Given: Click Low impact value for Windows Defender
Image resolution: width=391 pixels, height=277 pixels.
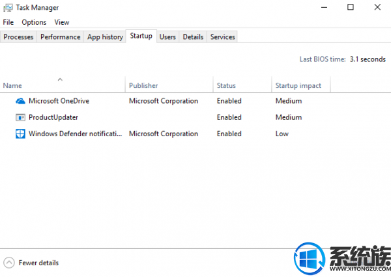Looking at the screenshot, I should (282, 134).
